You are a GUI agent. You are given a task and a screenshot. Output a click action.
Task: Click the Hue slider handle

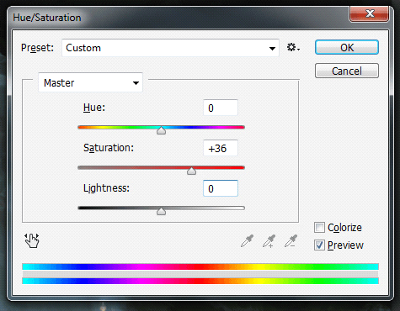[161, 130]
